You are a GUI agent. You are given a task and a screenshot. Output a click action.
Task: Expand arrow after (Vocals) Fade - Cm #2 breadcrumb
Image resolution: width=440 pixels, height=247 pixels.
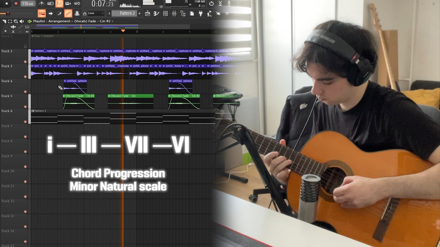(x=113, y=21)
